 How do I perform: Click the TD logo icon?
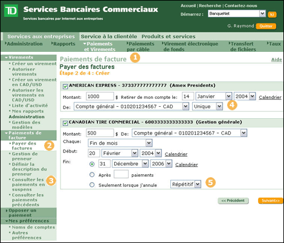pyautogui.click(x=11, y=10)
